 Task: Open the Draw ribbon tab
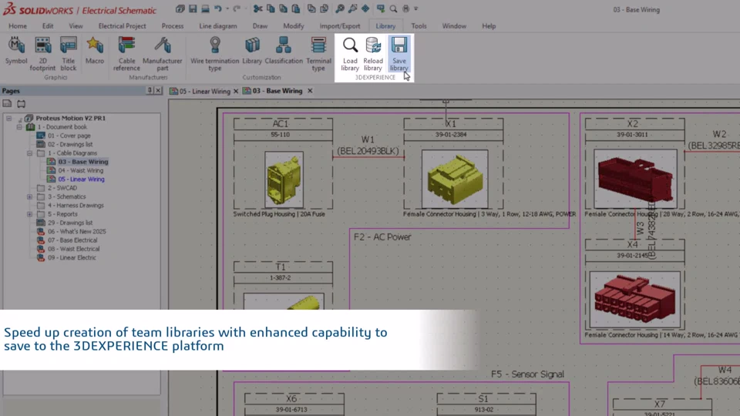[260, 26]
